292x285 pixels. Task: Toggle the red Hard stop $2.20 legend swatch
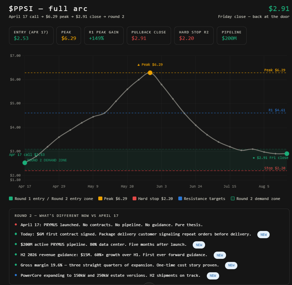(134, 199)
